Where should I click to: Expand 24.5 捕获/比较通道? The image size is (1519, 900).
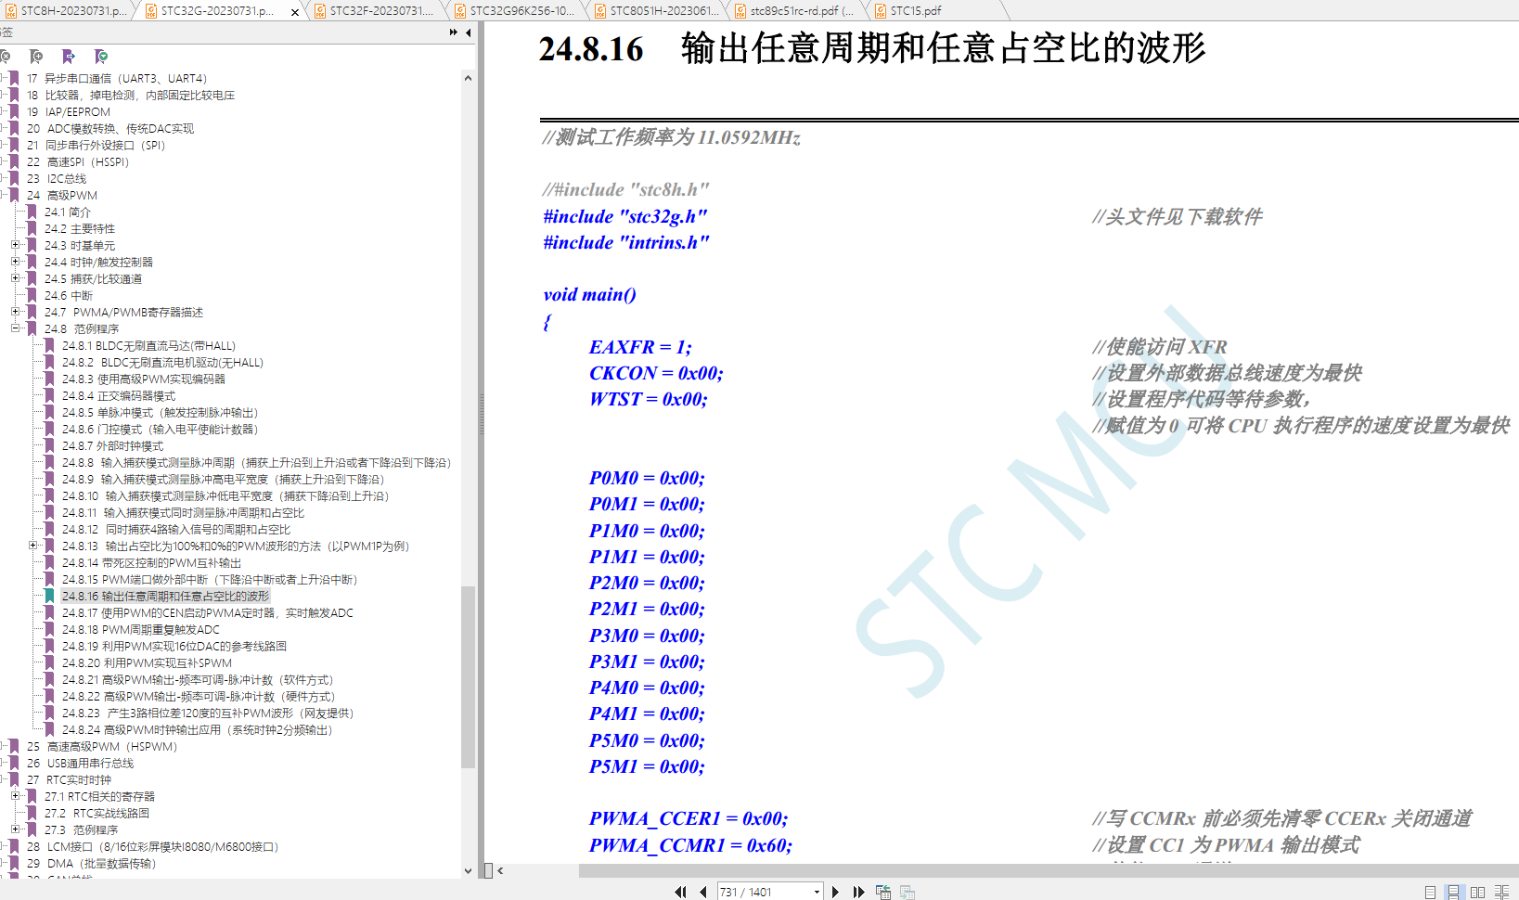(15, 278)
